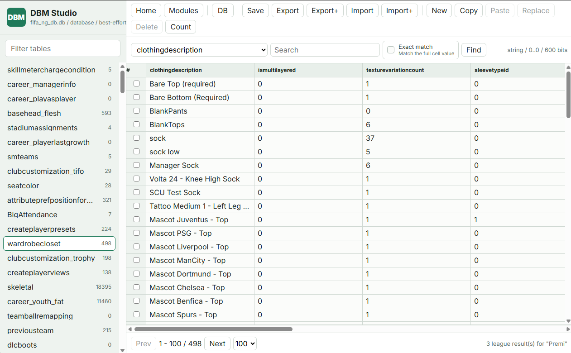This screenshot has height=353, width=571.
Task: Open the stadiumassignments table
Action: point(59,128)
